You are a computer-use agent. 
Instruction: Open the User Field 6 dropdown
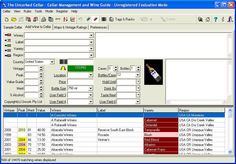coord(138,102)
